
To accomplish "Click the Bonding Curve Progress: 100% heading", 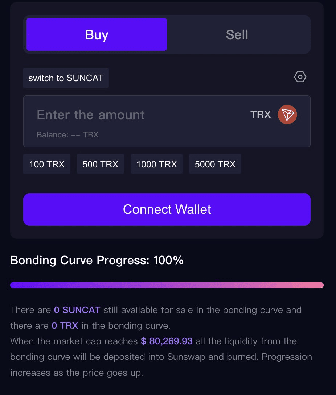I will pyautogui.click(x=97, y=260).
